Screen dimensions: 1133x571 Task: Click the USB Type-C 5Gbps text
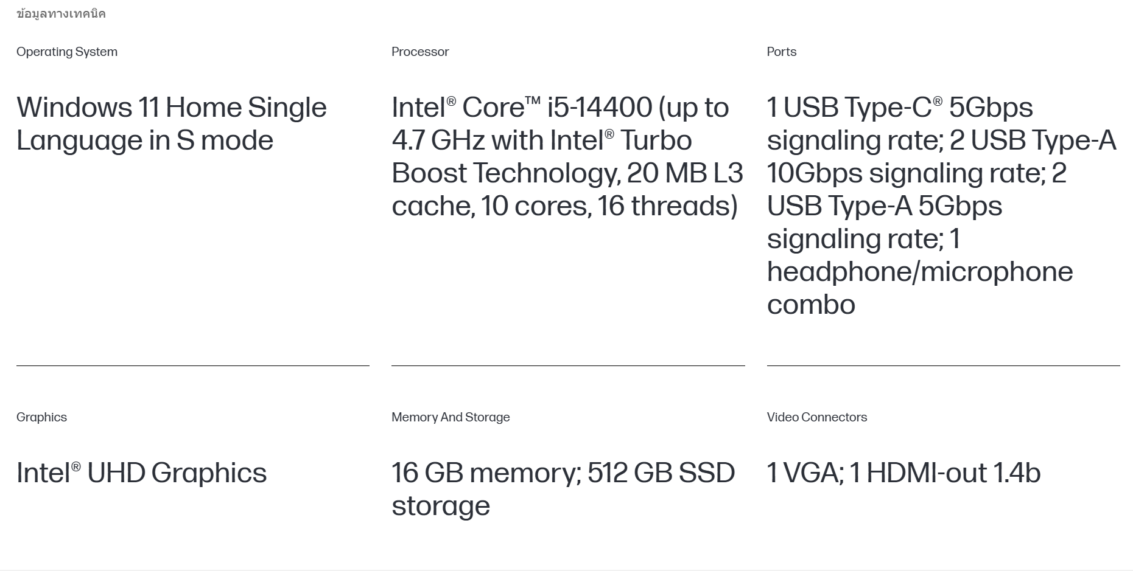(x=899, y=108)
